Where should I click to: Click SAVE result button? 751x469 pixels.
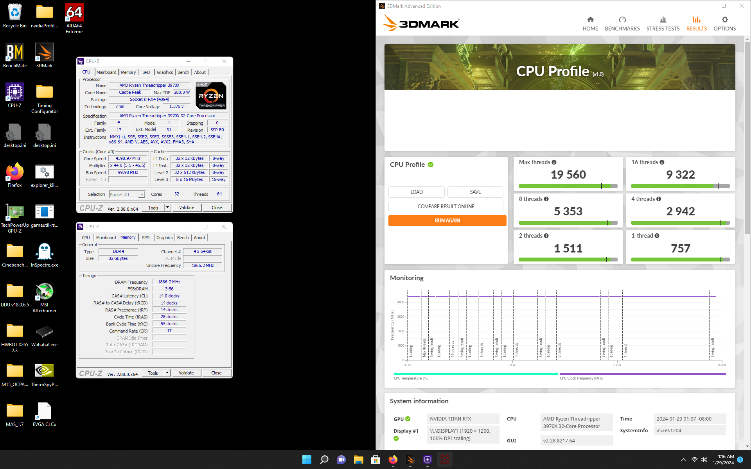pos(475,192)
